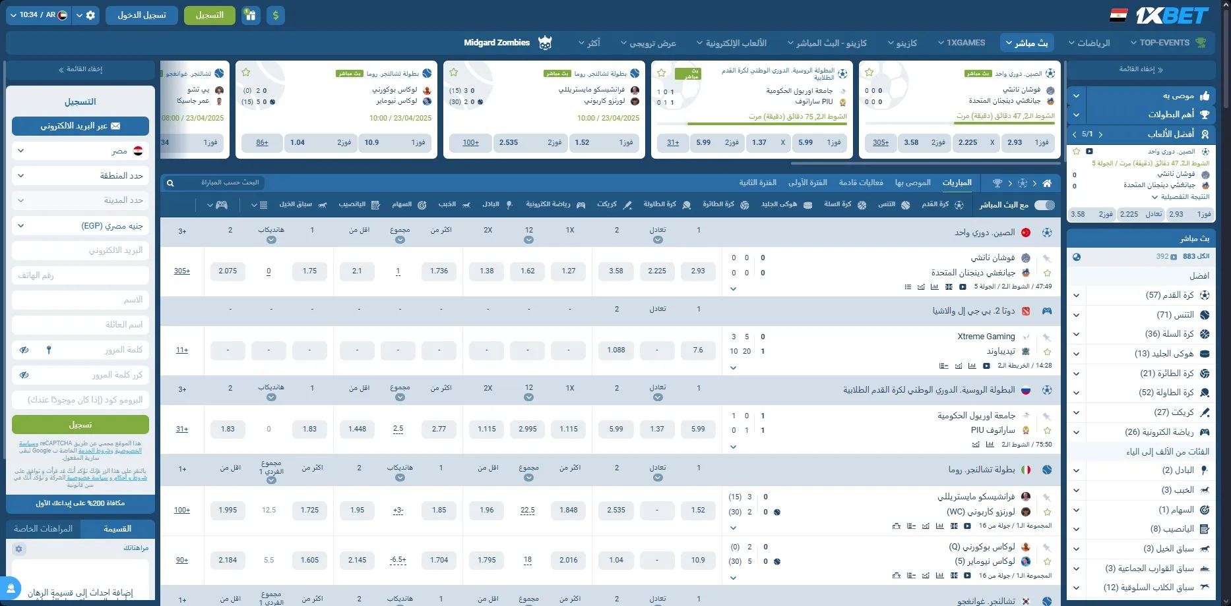Open the gift bonuses icon
Screen dimensions: 1231x606
click(251, 15)
